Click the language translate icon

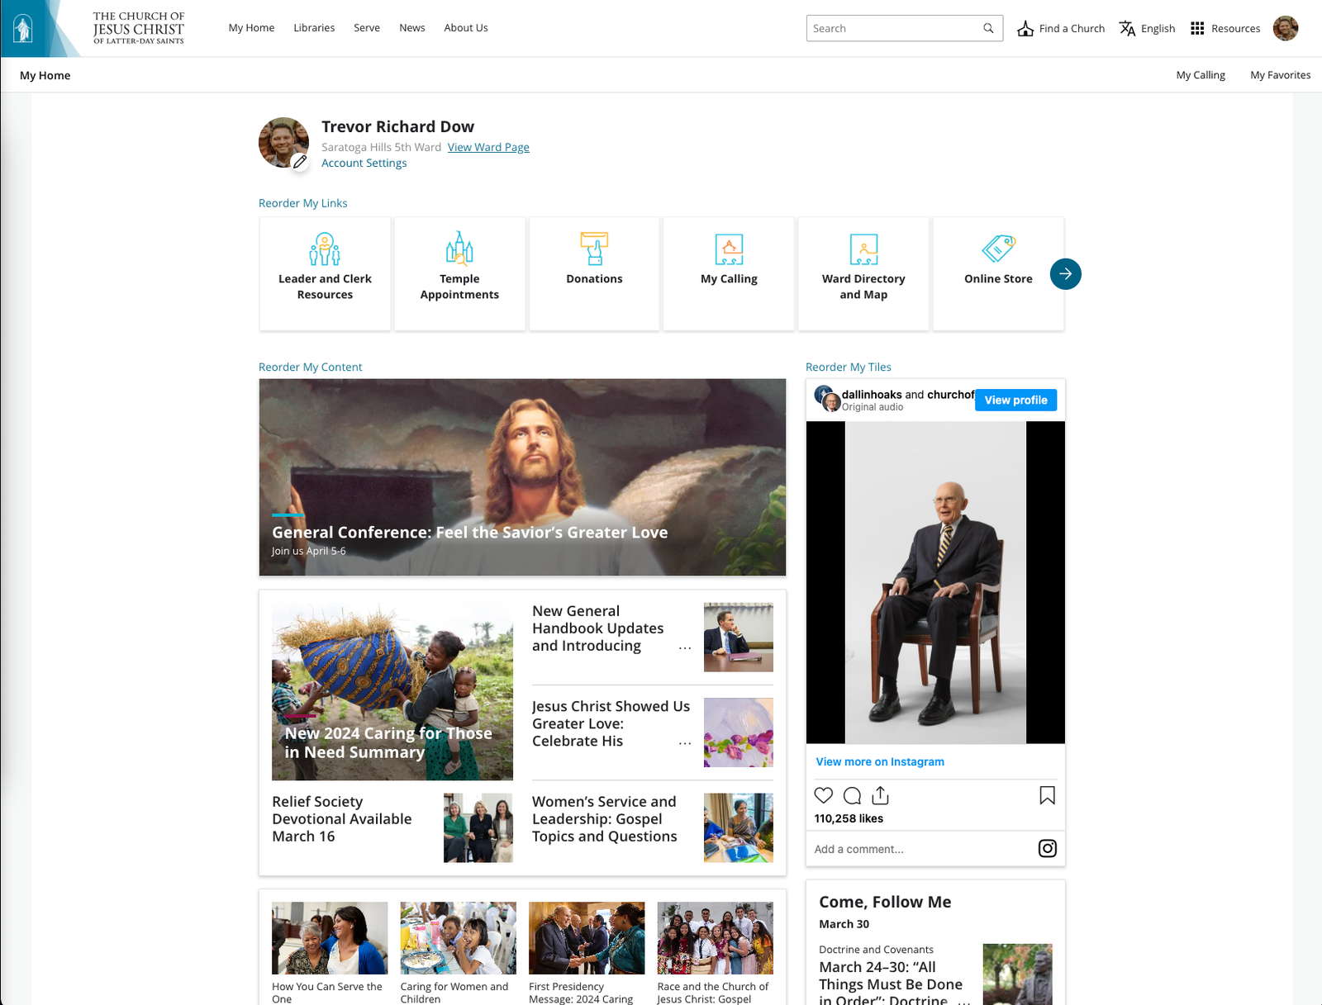click(1127, 28)
